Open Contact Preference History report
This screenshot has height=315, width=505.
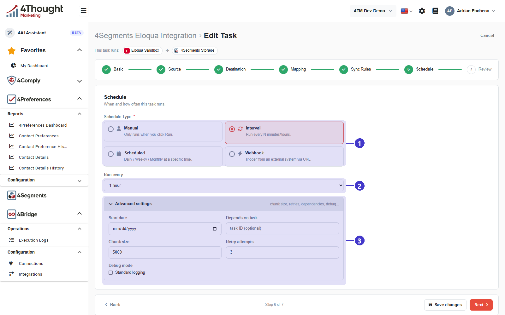(43, 146)
